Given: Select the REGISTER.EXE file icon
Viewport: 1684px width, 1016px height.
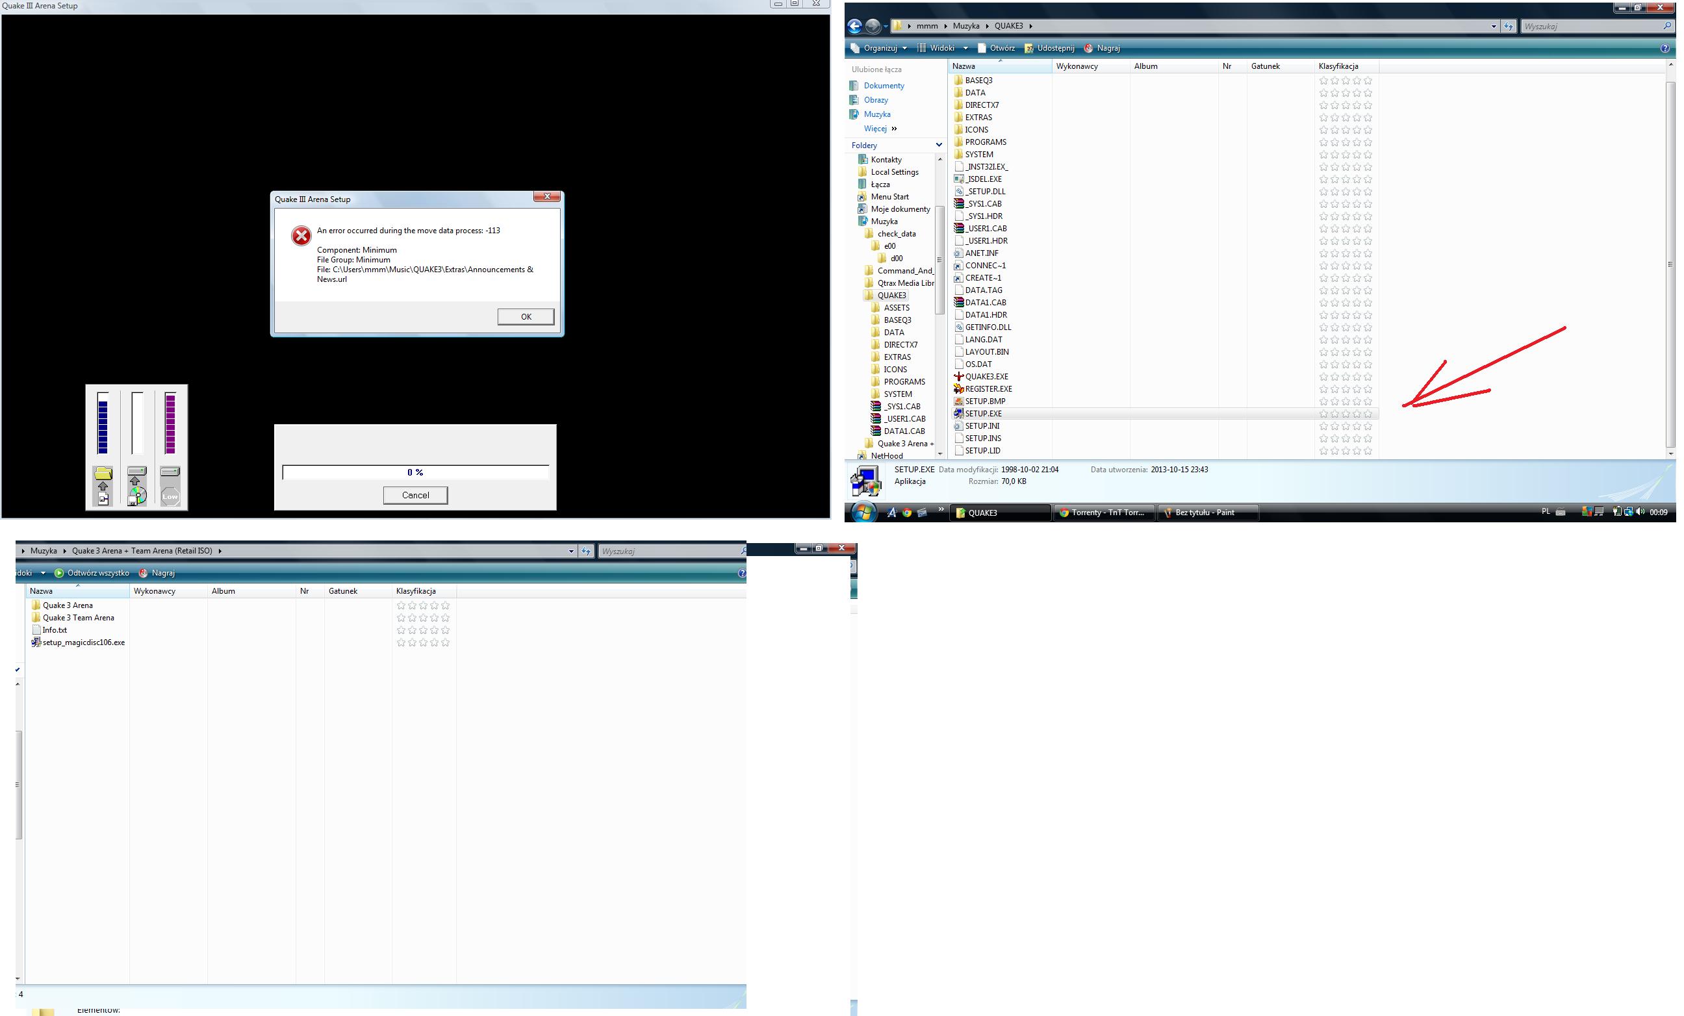Looking at the screenshot, I should 959,388.
